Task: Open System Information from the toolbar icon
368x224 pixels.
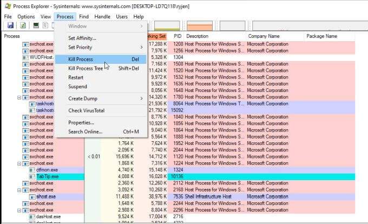Action: [36, 25]
